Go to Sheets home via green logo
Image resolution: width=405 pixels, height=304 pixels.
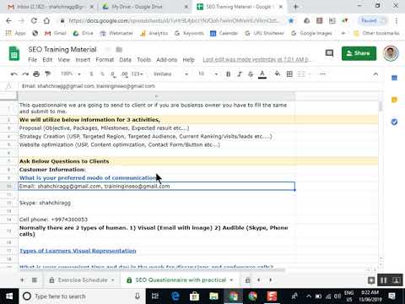tap(14, 53)
